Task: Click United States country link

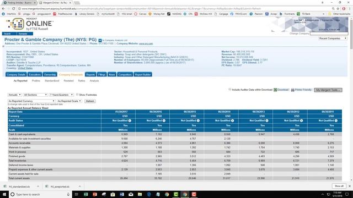Action: (x=25, y=68)
